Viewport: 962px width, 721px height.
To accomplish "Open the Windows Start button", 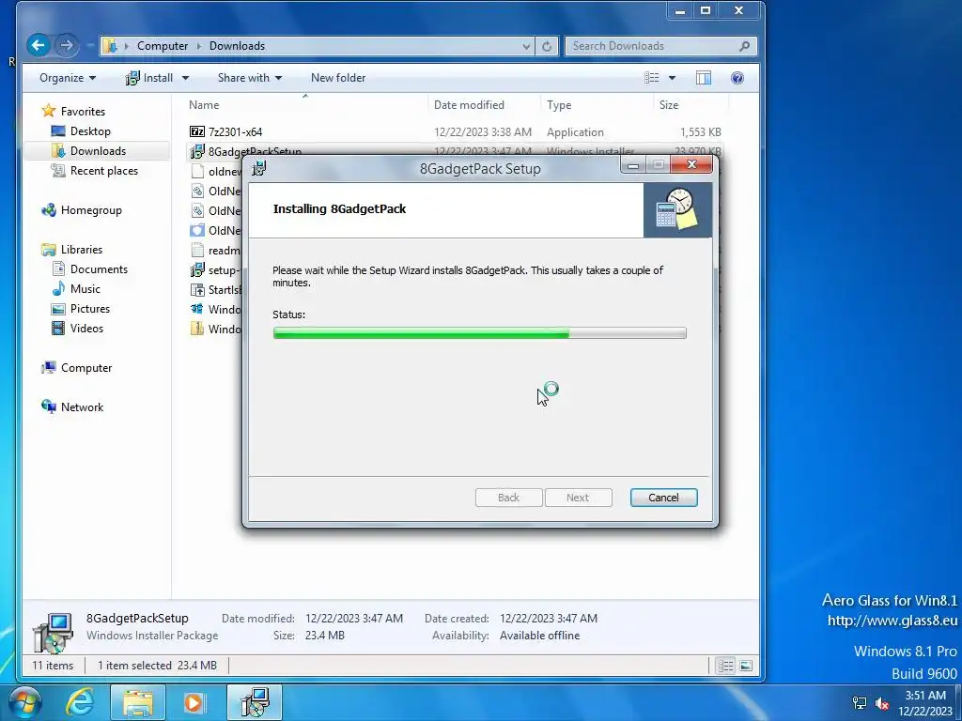I will (23, 702).
